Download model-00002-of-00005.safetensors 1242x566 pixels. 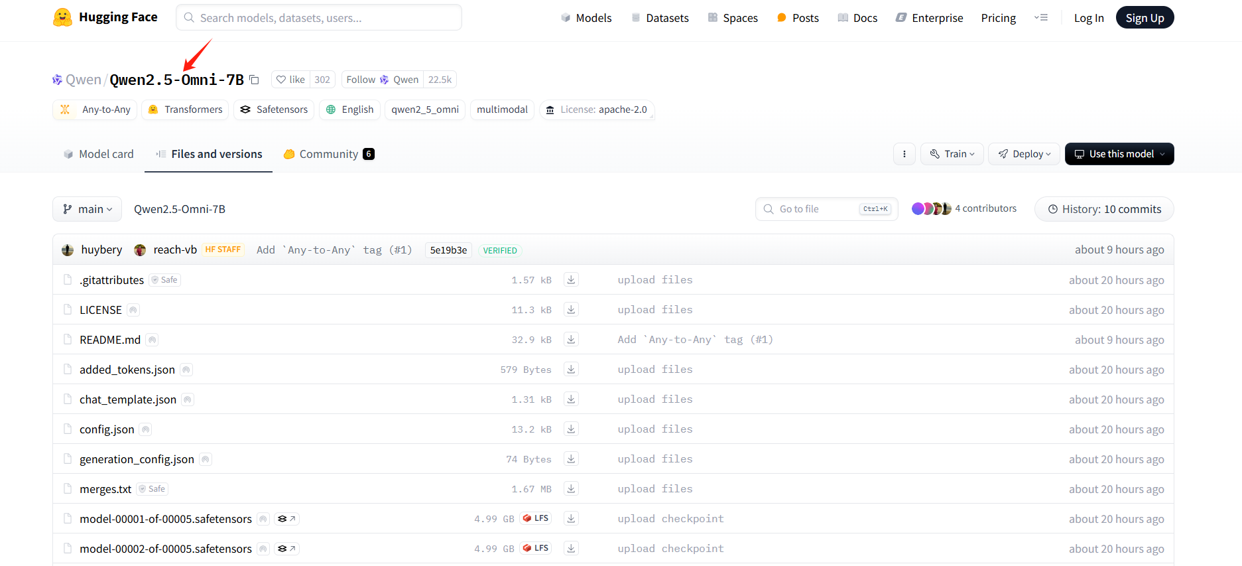tap(571, 548)
